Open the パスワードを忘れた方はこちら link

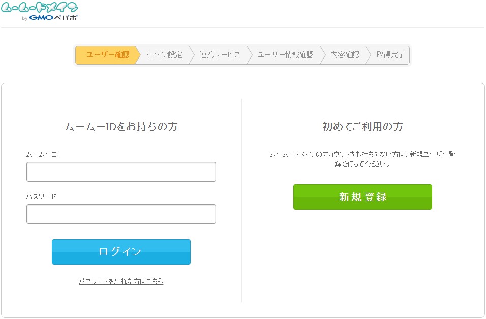click(121, 281)
